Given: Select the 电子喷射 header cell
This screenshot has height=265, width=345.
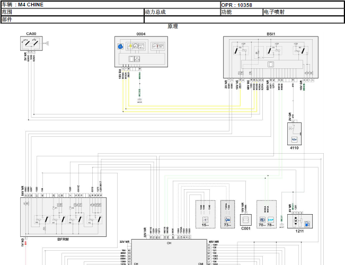Looking at the screenshot, I should pyautogui.click(x=304, y=12).
